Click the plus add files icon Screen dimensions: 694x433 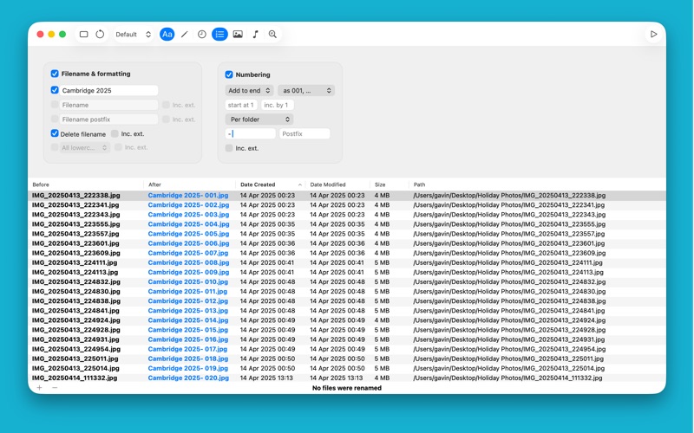click(x=39, y=387)
